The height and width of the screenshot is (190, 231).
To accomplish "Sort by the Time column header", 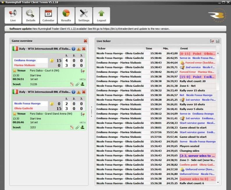I will [153, 48].
